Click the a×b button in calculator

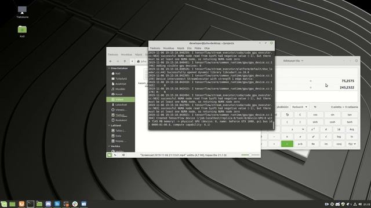[300, 144]
